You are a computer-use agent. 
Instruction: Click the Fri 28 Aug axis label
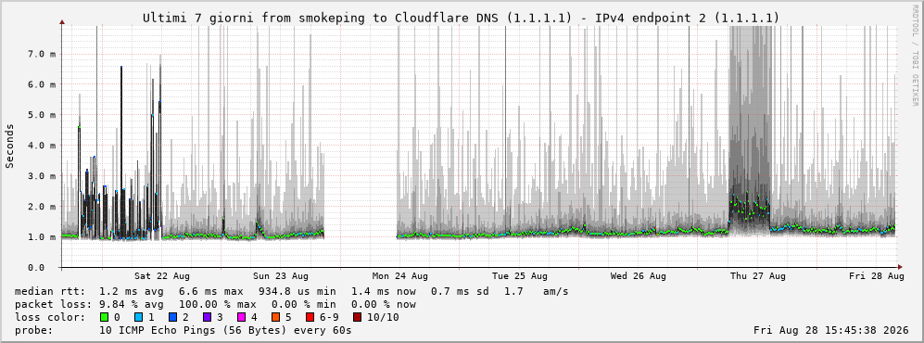(876, 276)
